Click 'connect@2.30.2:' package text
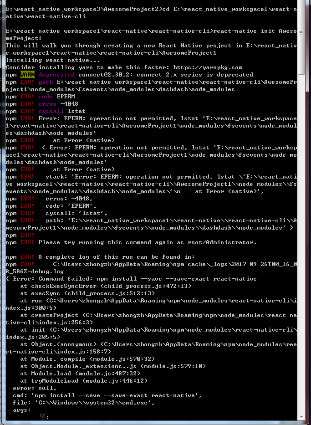The image size is (311, 425). pos(106,75)
